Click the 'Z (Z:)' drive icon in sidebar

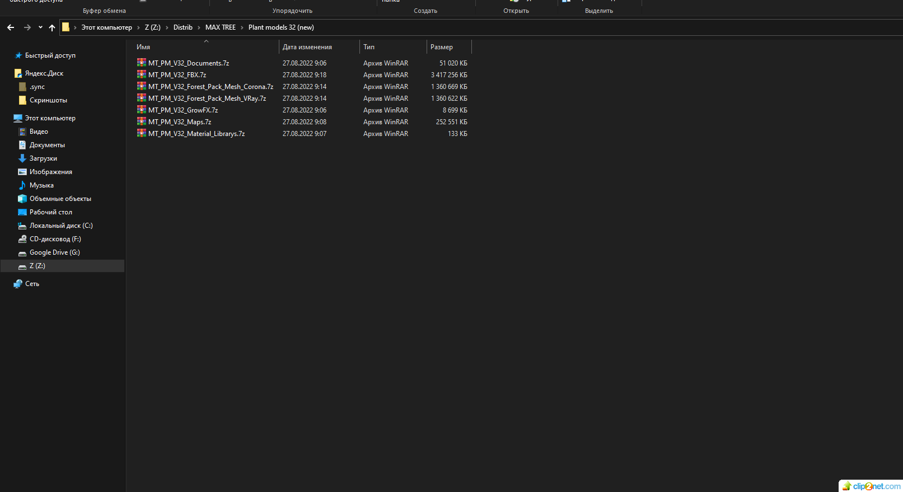pos(22,266)
